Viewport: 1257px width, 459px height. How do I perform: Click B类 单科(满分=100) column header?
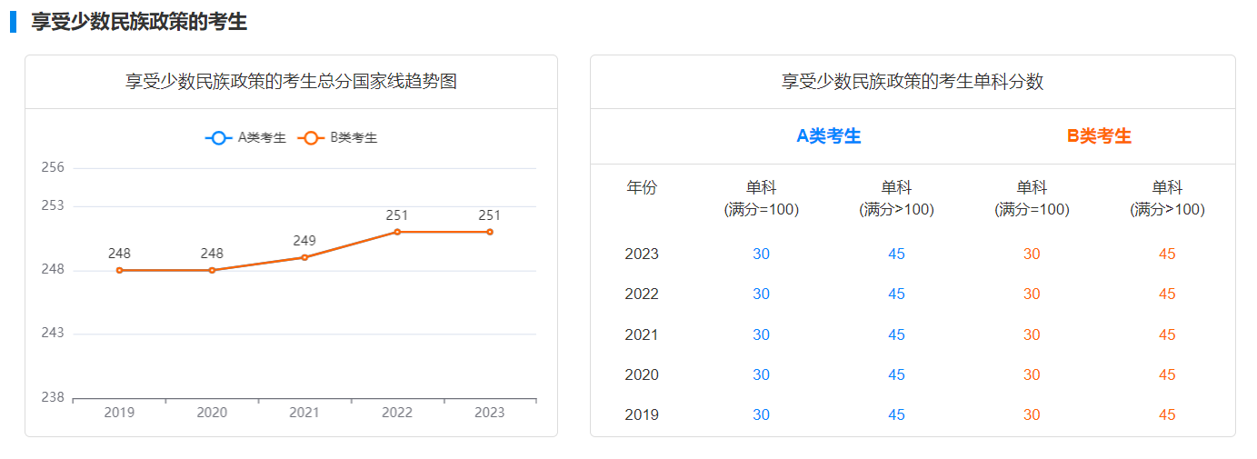click(1033, 199)
